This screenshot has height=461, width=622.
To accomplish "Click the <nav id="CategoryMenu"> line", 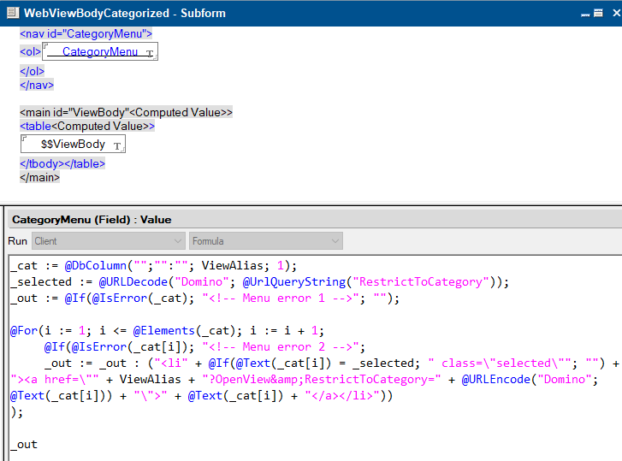I will [86, 33].
